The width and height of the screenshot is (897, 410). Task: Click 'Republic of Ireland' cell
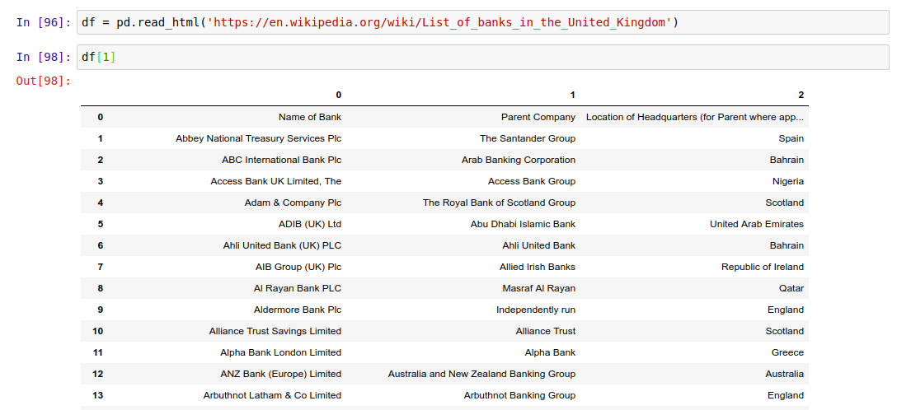763,267
